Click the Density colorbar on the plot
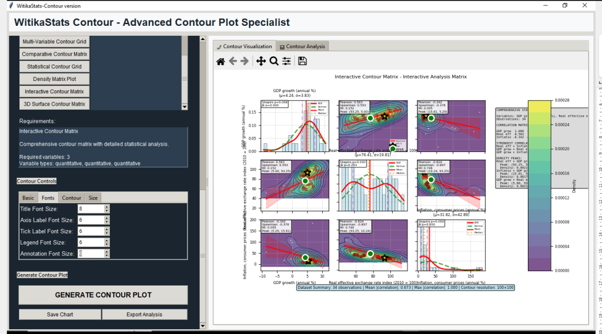Image resolution: width=602 pixels, height=334 pixels. [x=540, y=185]
